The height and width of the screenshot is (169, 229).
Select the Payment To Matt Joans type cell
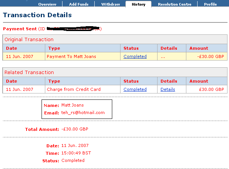(x=71, y=56)
